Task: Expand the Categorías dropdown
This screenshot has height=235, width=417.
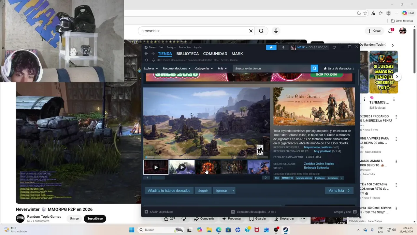Action: click(204, 68)
